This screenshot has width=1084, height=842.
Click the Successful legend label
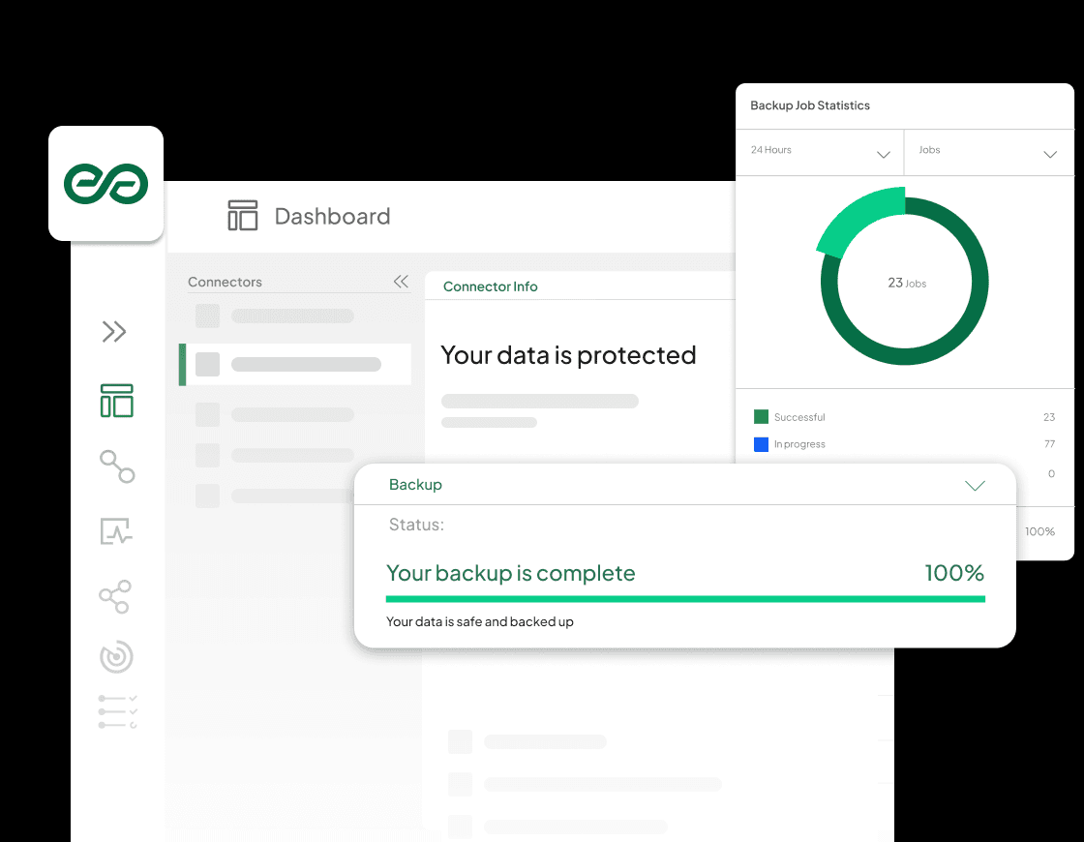point(799,417)
